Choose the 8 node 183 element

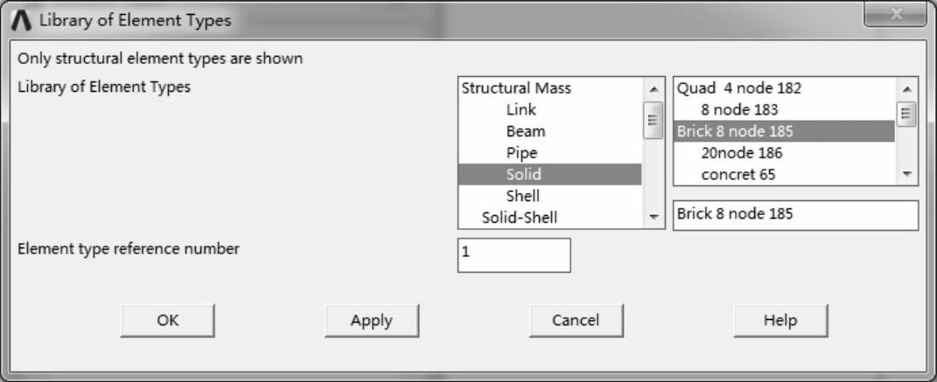point(739,110)
